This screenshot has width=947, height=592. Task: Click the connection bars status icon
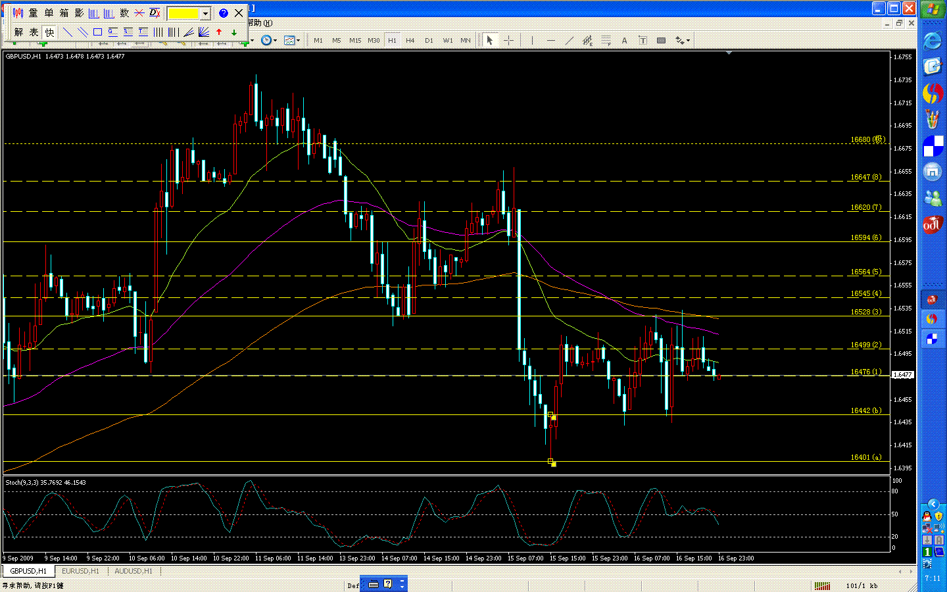(x=822, y=585)
